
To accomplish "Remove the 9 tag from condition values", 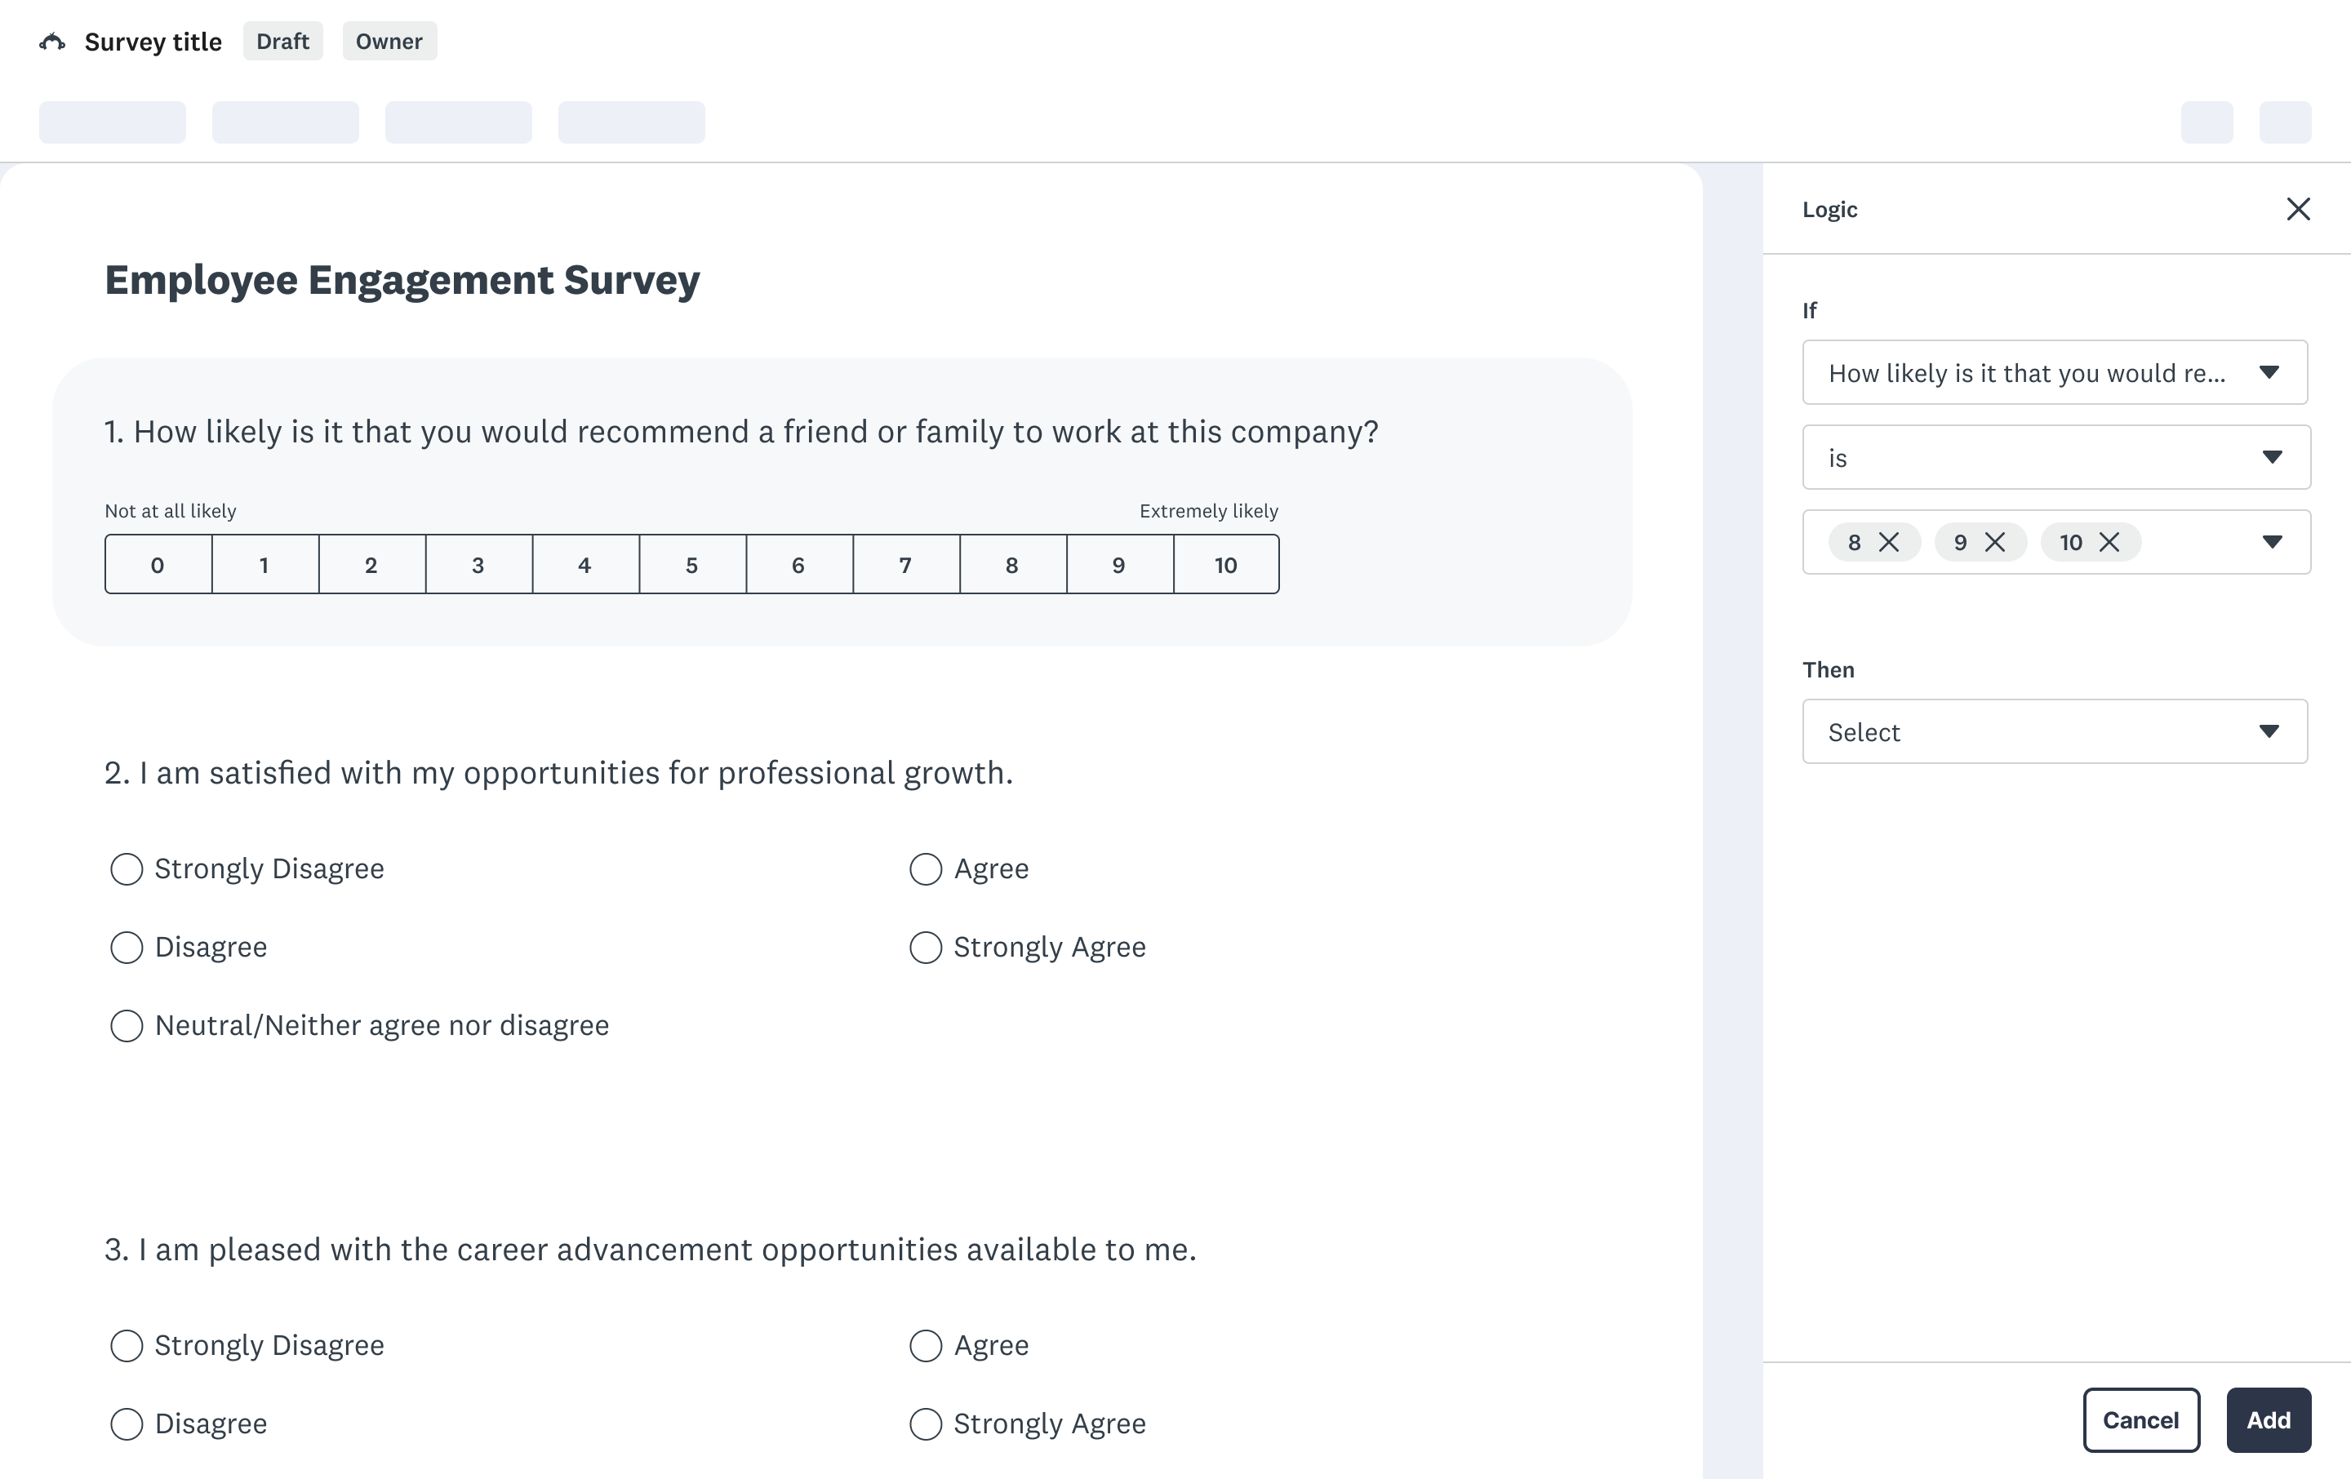I will [x=1994, y=542].
